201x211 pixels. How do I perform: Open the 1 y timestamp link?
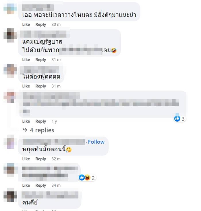coord(54,121)
